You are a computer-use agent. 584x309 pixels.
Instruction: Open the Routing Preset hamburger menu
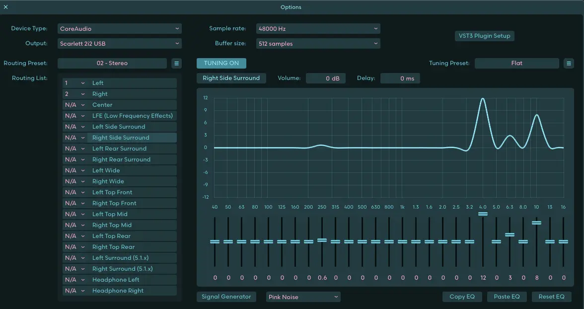(176, 64)
